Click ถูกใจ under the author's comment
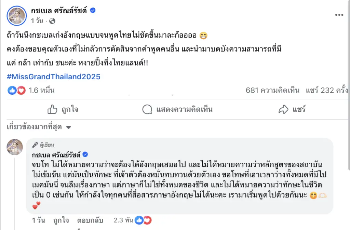 pyautogui.click(x=62, y=220)
